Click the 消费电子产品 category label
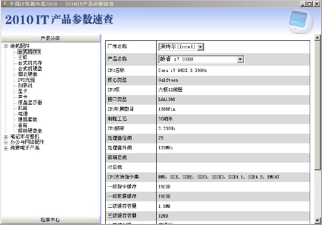322x225 pixels. coord(25,148)
